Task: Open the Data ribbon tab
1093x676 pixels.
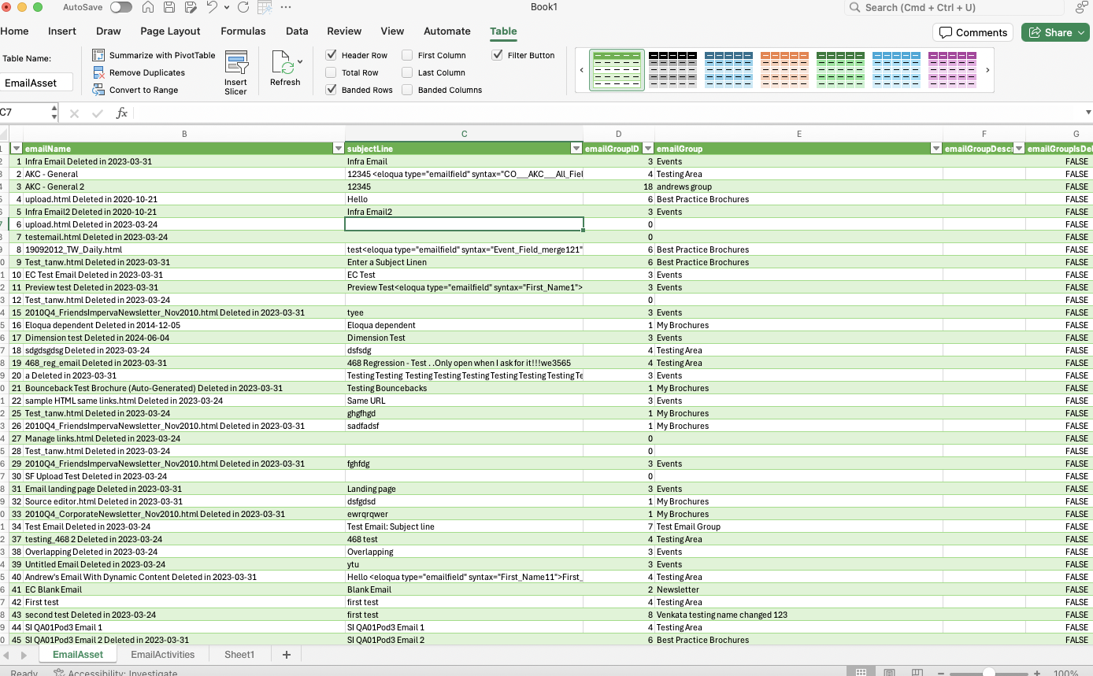Action: click(x=297, y=31)
